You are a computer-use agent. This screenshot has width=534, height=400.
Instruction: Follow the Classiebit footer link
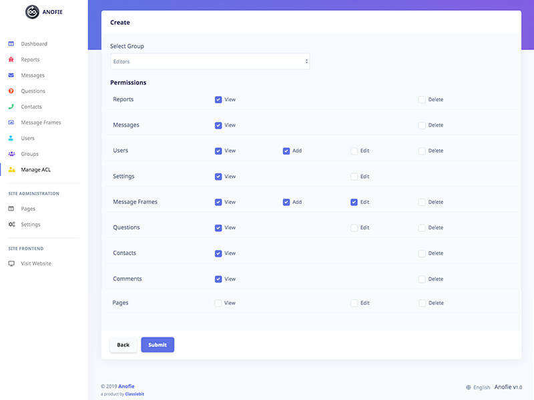(135, 394)
